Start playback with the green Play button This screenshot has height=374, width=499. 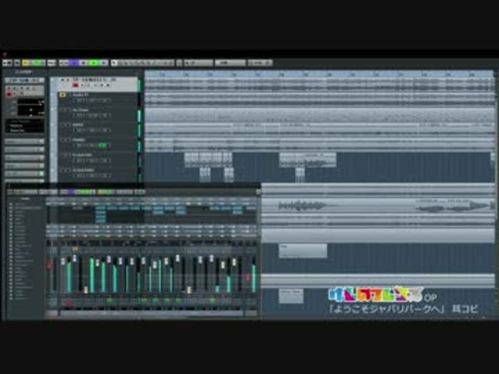[x=94, y=63]
